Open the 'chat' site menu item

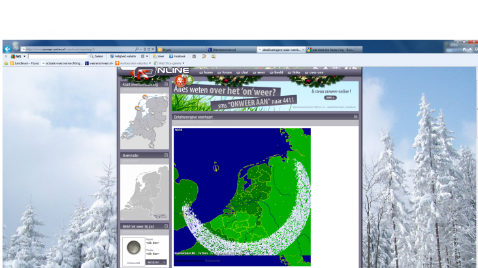pyautogui.click(x=242, y=72)
